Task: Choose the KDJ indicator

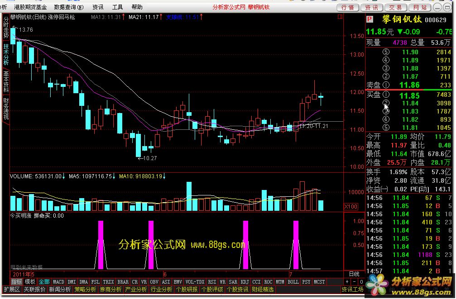Action: [x=245, y=281]
